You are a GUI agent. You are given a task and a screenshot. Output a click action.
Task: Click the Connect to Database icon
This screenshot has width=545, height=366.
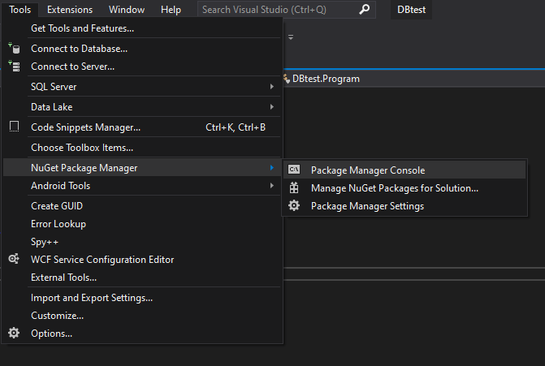(x=15, y=48)
